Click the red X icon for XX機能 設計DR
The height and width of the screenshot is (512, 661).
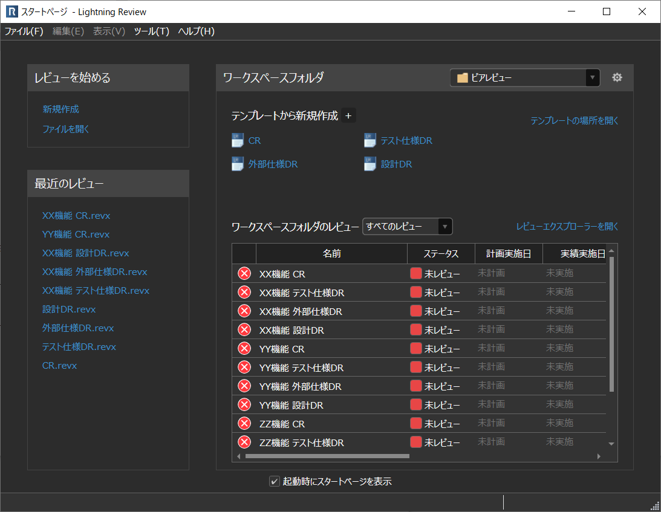point(244,329)
